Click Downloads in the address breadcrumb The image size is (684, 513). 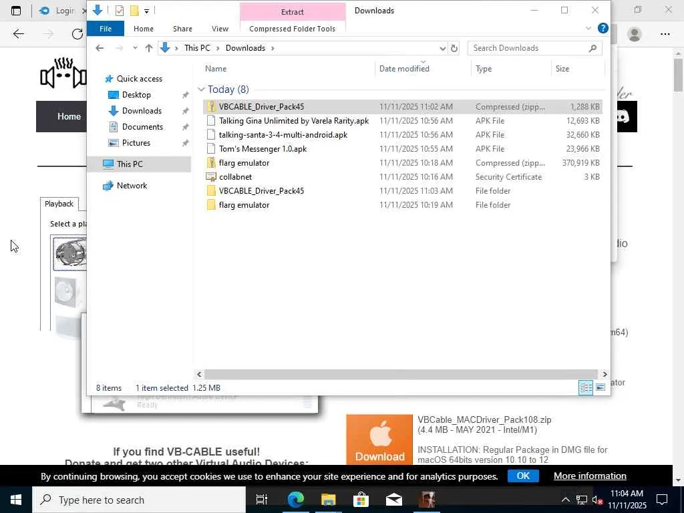tap(245, 48)
